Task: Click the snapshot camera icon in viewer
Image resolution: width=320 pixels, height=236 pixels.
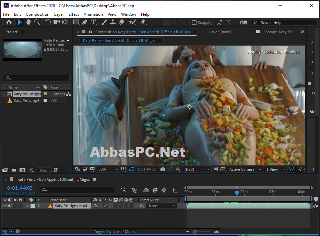Action: coord(163,169)
